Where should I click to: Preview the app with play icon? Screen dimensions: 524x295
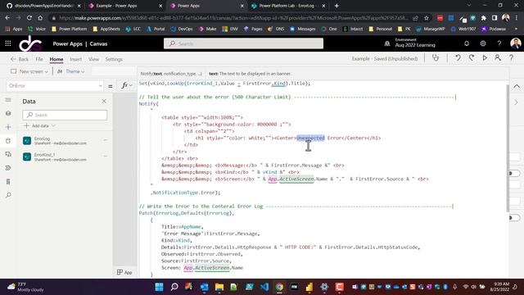point(485,58)
